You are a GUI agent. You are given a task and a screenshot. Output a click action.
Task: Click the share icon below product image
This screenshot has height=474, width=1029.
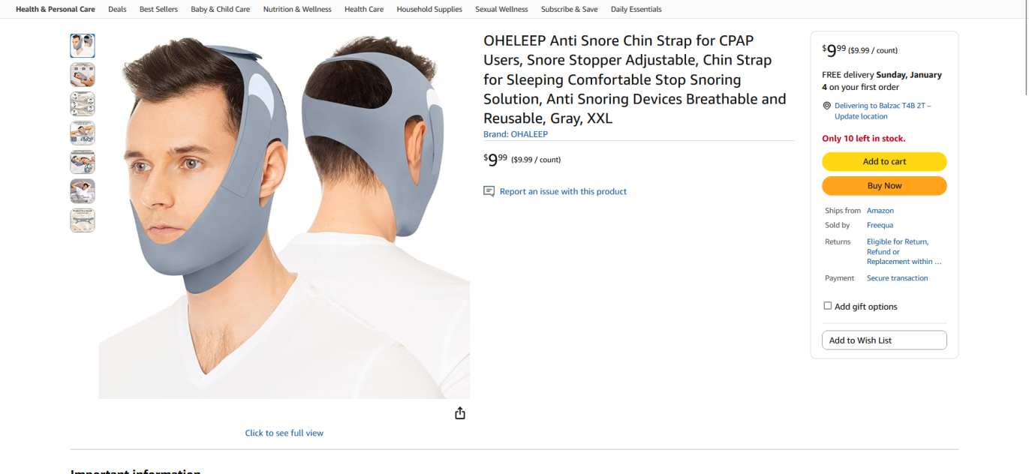(x=460, y=413)
